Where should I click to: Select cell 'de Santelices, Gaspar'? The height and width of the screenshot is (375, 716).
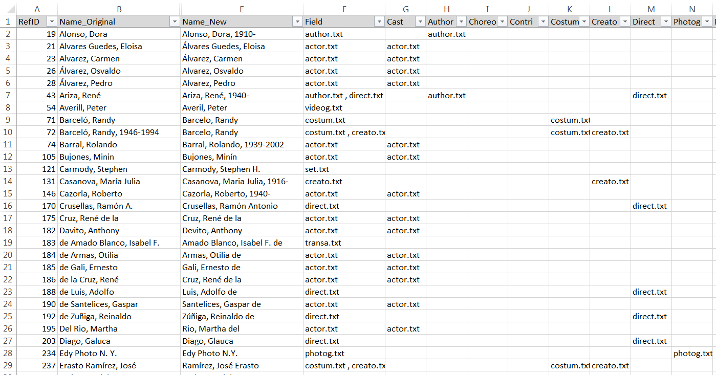pos(119,304)
